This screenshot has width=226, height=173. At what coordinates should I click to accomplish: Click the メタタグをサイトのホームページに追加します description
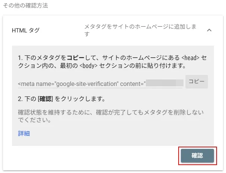(140, 30)
